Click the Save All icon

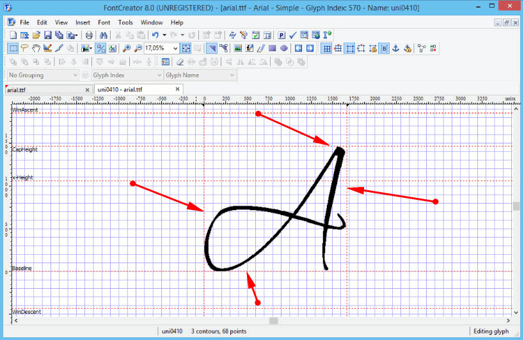point(59,35)
